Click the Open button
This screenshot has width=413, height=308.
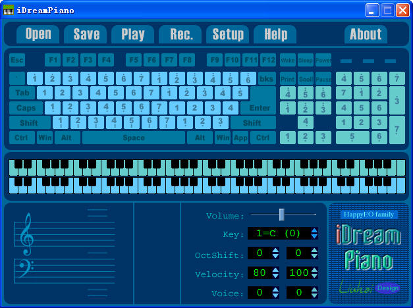(38, 34)
